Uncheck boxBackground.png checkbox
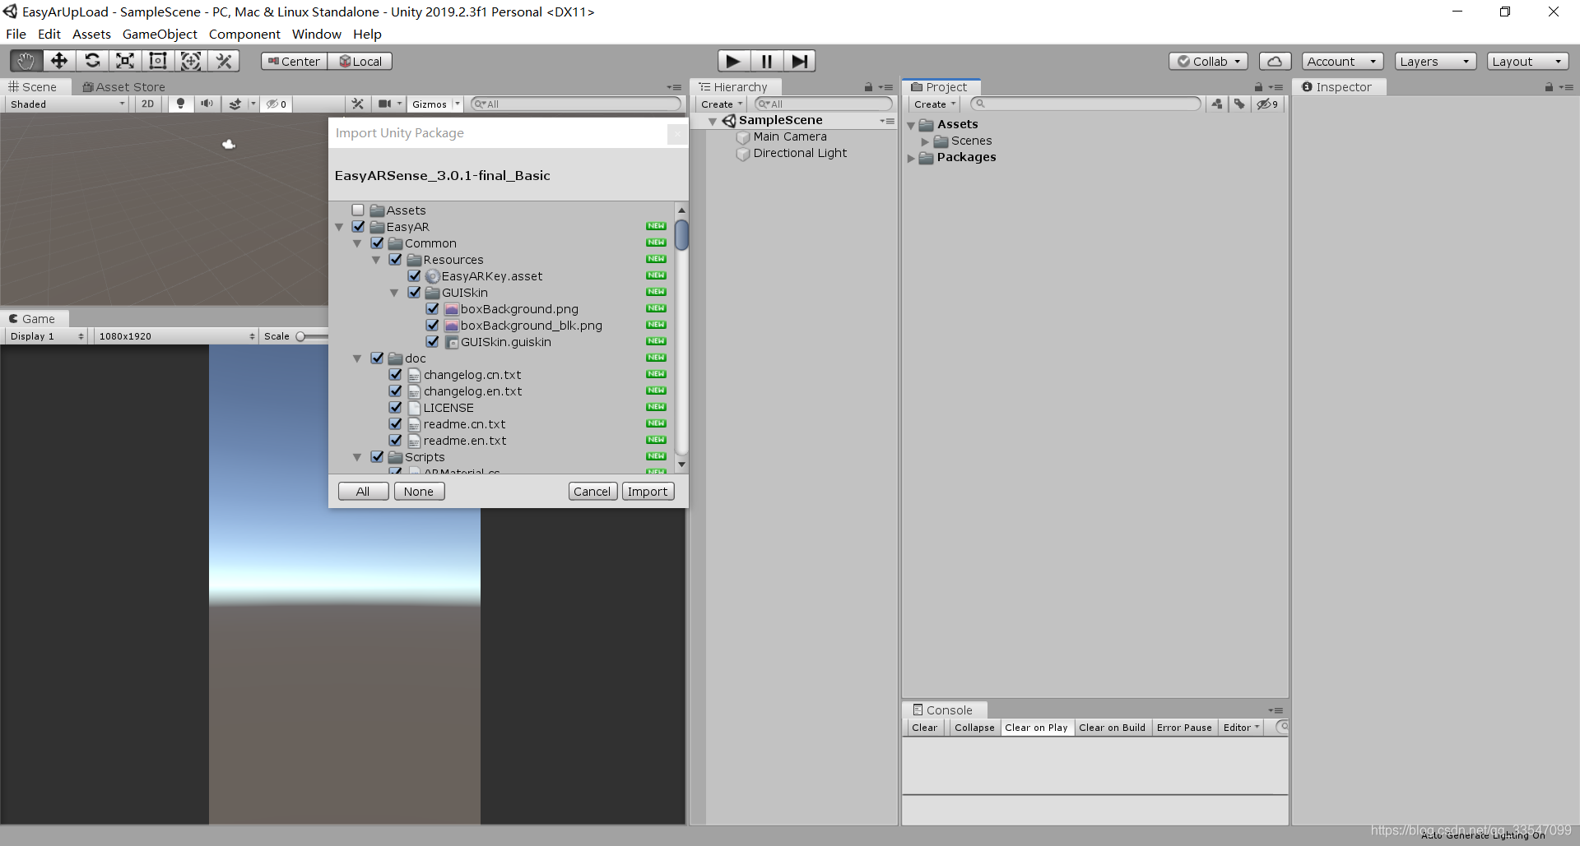Screen dimensions: 1580x846 coord(432,309)
